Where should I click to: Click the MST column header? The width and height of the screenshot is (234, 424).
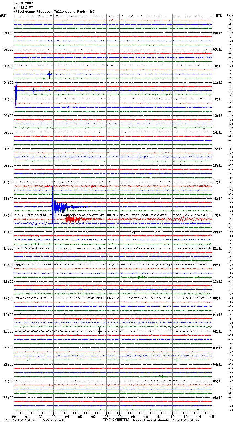point(3,16)
